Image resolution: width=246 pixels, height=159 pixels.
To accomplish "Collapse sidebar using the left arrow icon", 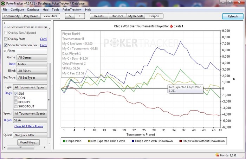I will [4, 23].
